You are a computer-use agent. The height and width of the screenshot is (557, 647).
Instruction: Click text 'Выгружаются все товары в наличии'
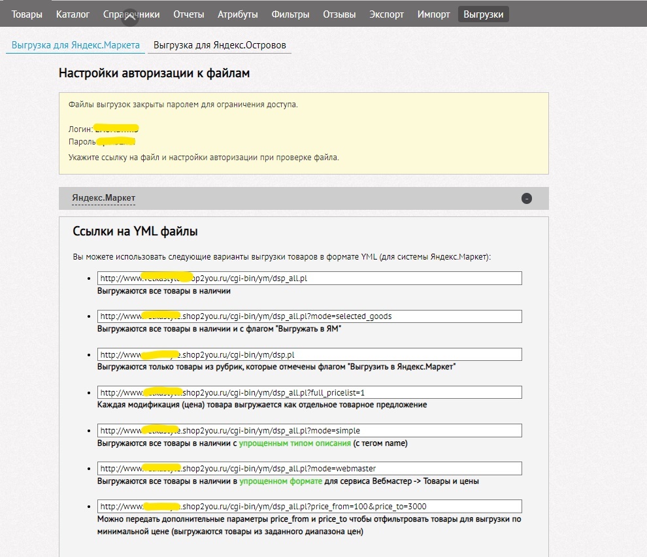coord(164,291)
